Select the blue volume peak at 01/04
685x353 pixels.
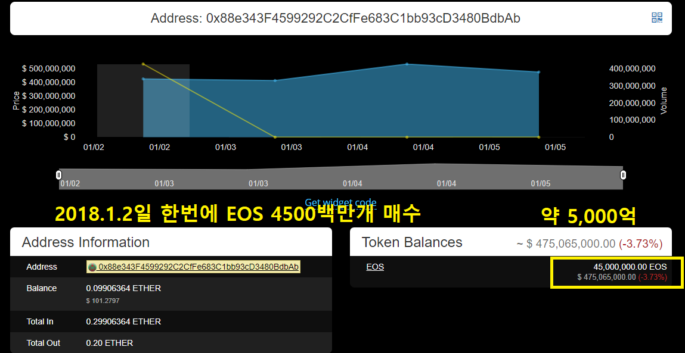407,64
